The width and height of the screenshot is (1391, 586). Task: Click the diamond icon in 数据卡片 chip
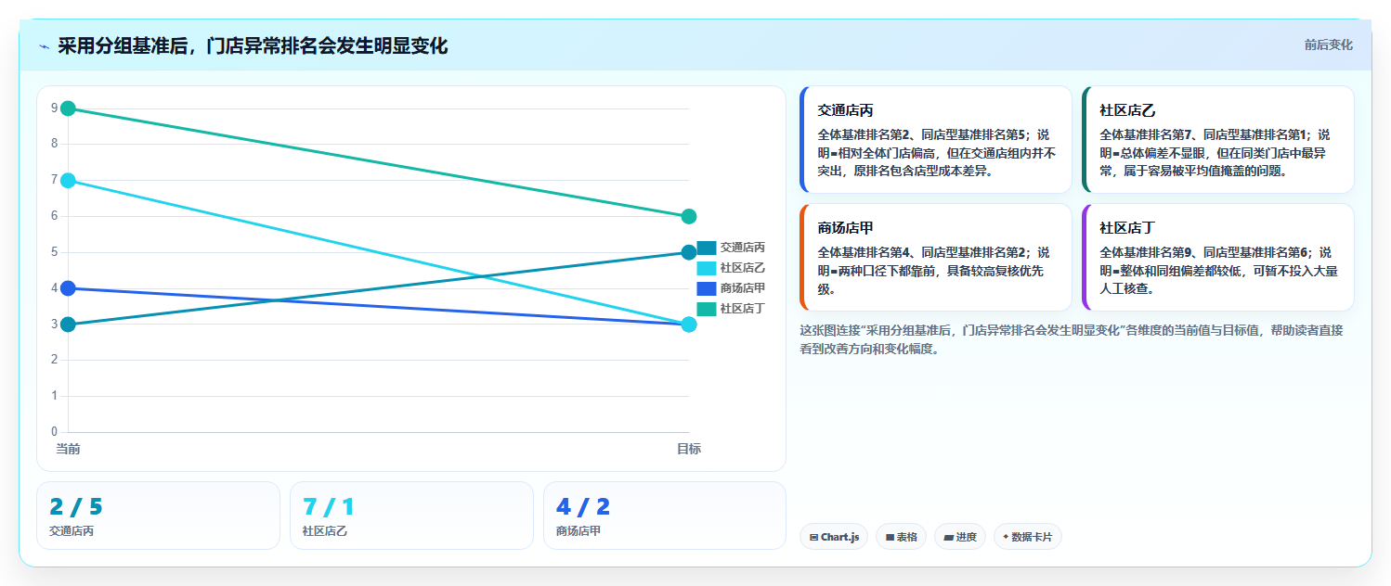(x=1006, y=537)
